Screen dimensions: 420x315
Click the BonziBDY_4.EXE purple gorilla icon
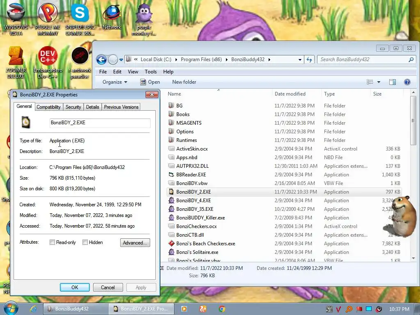click(171, 200)
